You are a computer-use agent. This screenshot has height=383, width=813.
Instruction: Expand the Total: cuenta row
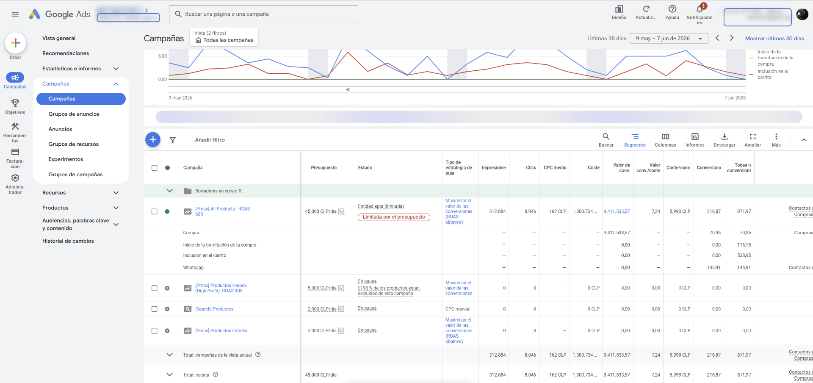(x=169, y=375)
